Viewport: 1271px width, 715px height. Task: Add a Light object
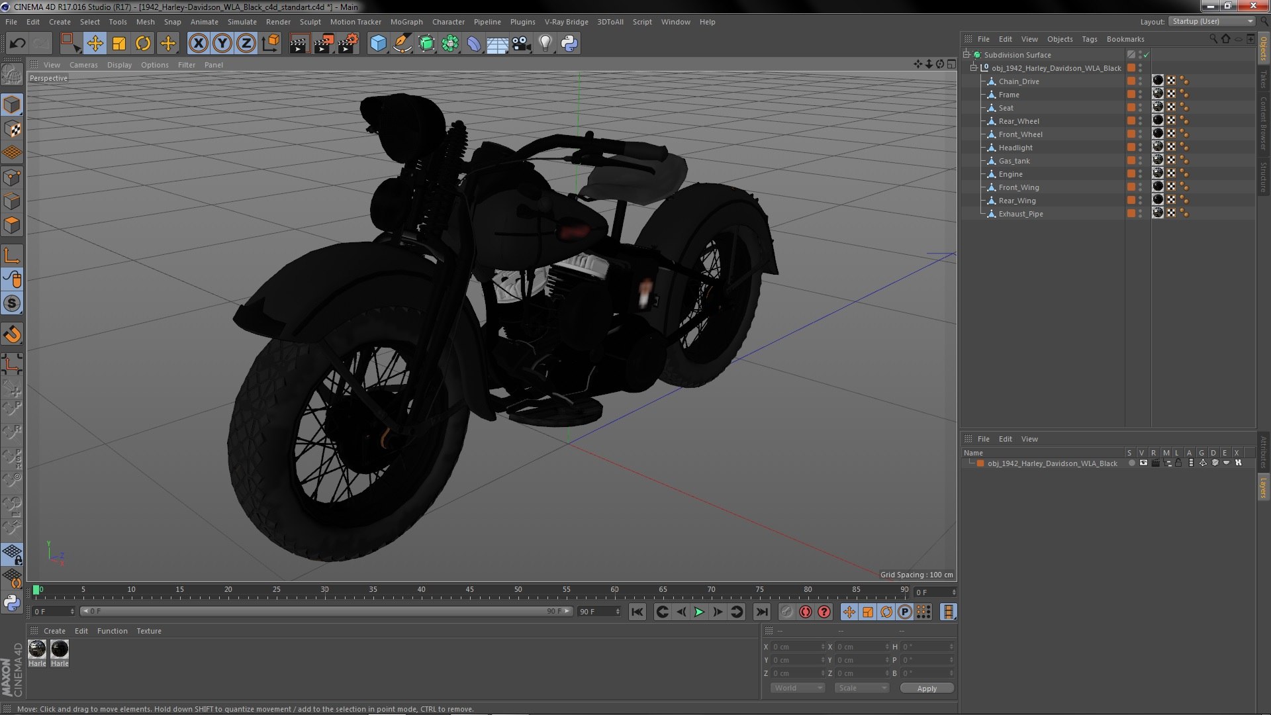545,44
